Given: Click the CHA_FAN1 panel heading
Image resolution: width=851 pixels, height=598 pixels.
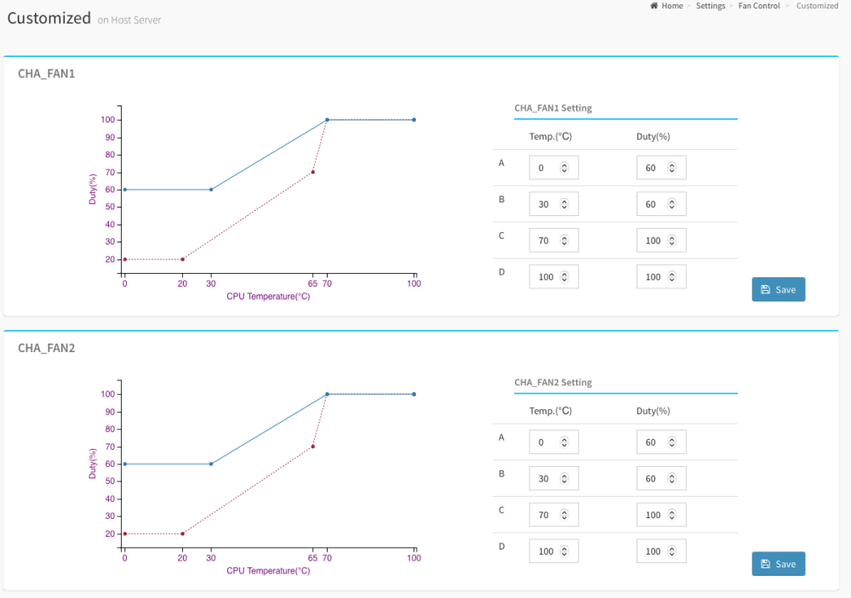Looking at the screenshot, I should pos(46,73).
